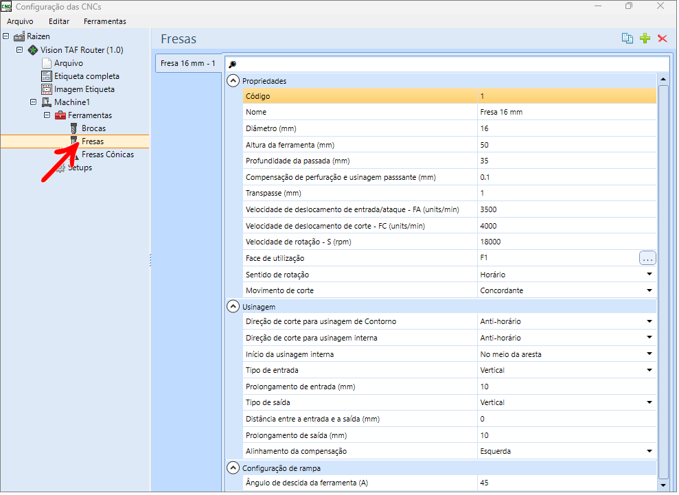This screenshot has width=679, height=495.
Task: Collapse the Raizen tree node
Action: 5,36
